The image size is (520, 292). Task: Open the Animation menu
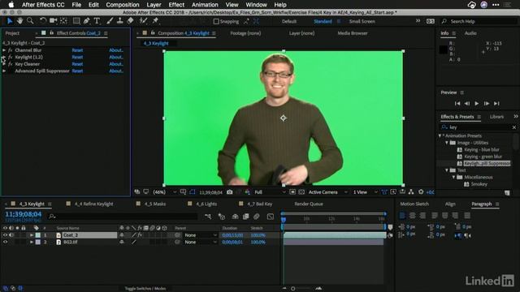(x=205, y=5)
